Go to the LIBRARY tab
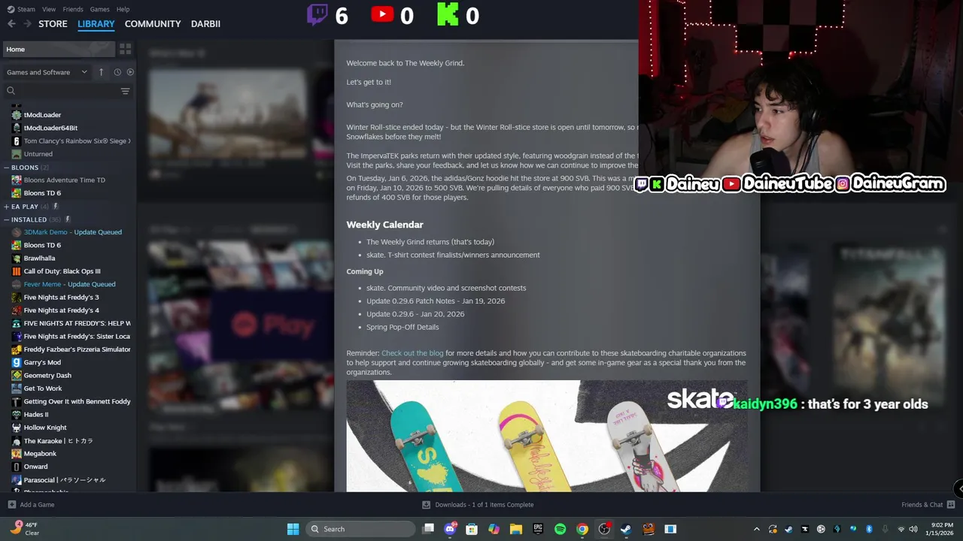Screen dimensions: 963x541 click(96, 24)
